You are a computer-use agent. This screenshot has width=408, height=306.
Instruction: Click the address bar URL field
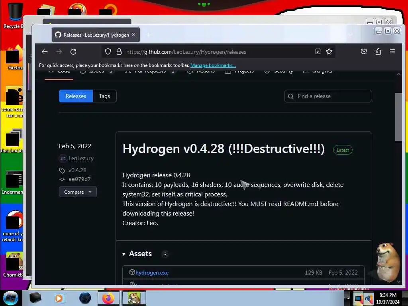218,52
